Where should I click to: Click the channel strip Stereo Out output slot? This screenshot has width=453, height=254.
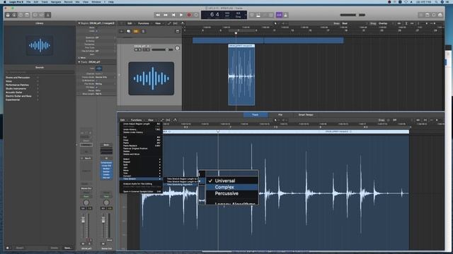tap(86, 188)
